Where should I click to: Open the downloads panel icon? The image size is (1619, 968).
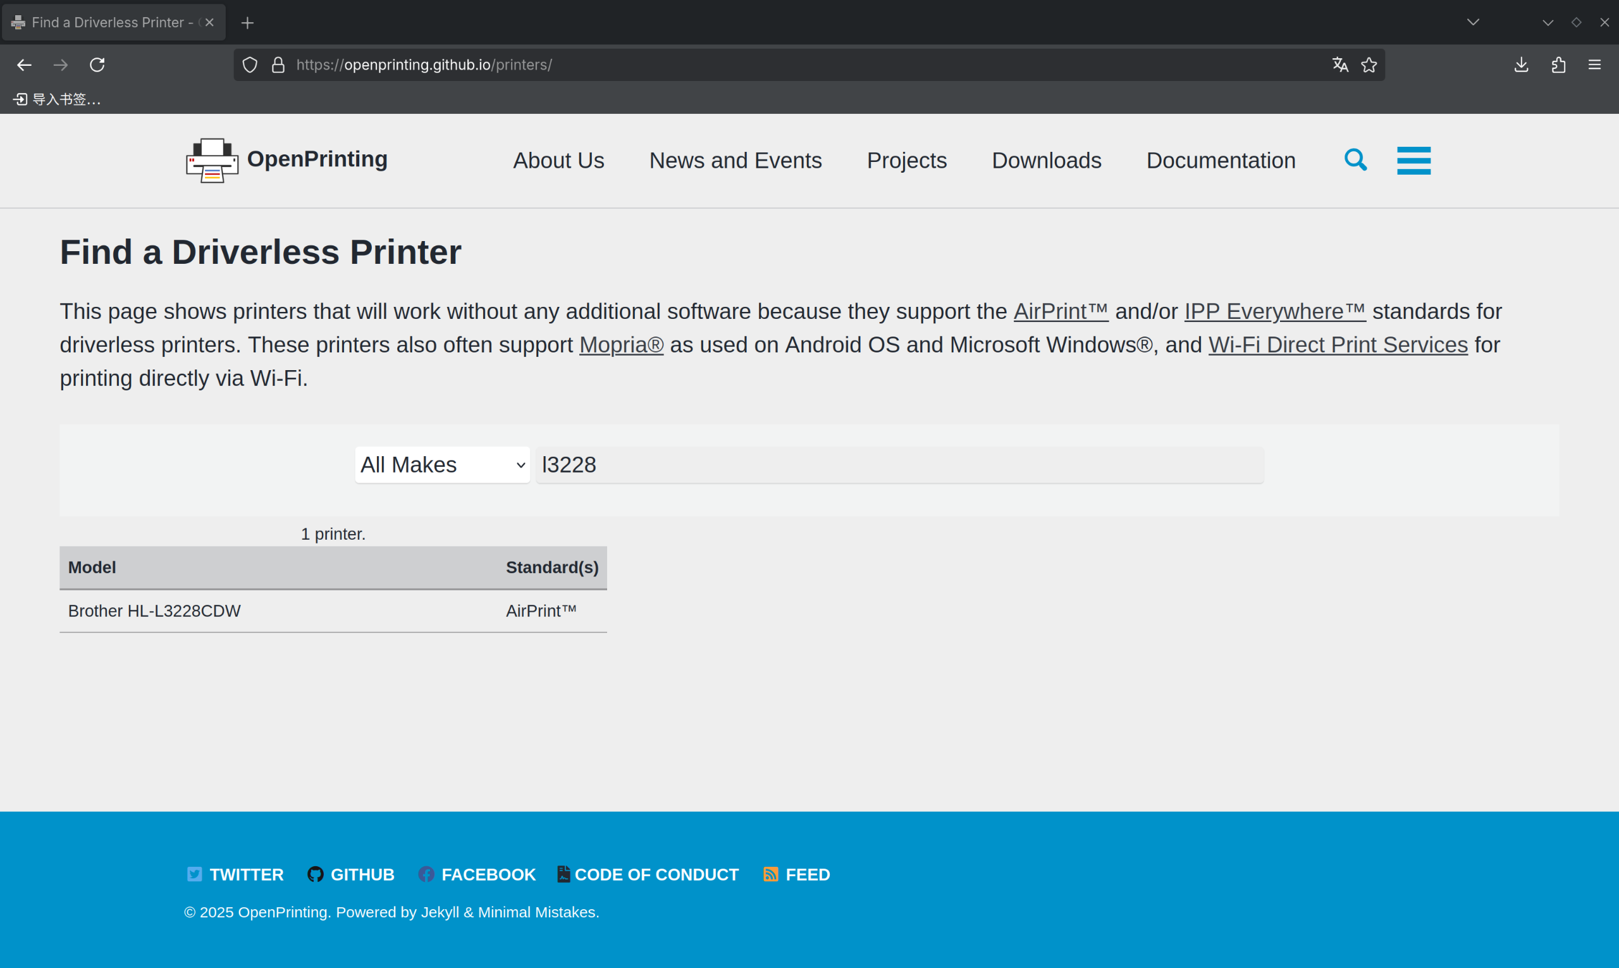pos(1521,65)
